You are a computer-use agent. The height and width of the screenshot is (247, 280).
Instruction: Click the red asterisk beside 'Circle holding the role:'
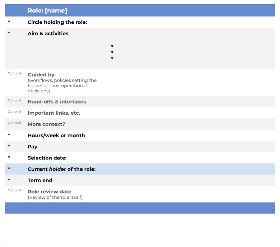(9, 21)
